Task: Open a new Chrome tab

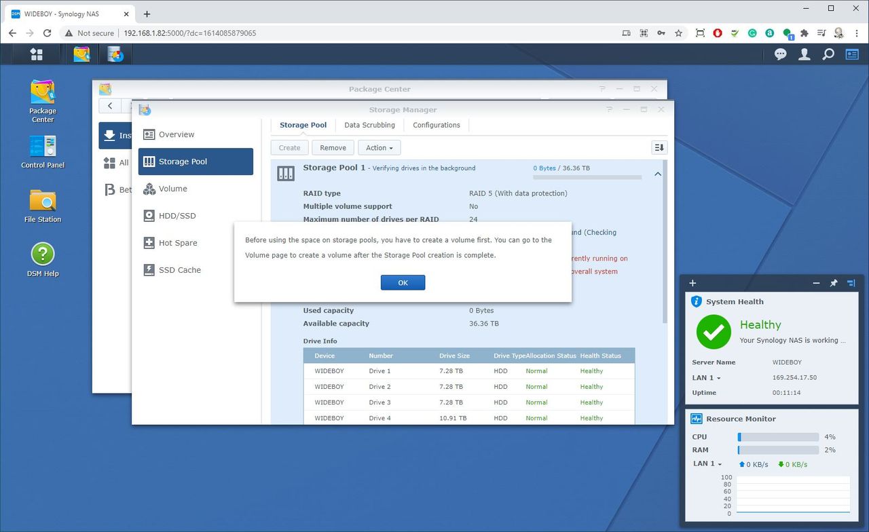Action: pyautogui.click(x=147, y=14)
